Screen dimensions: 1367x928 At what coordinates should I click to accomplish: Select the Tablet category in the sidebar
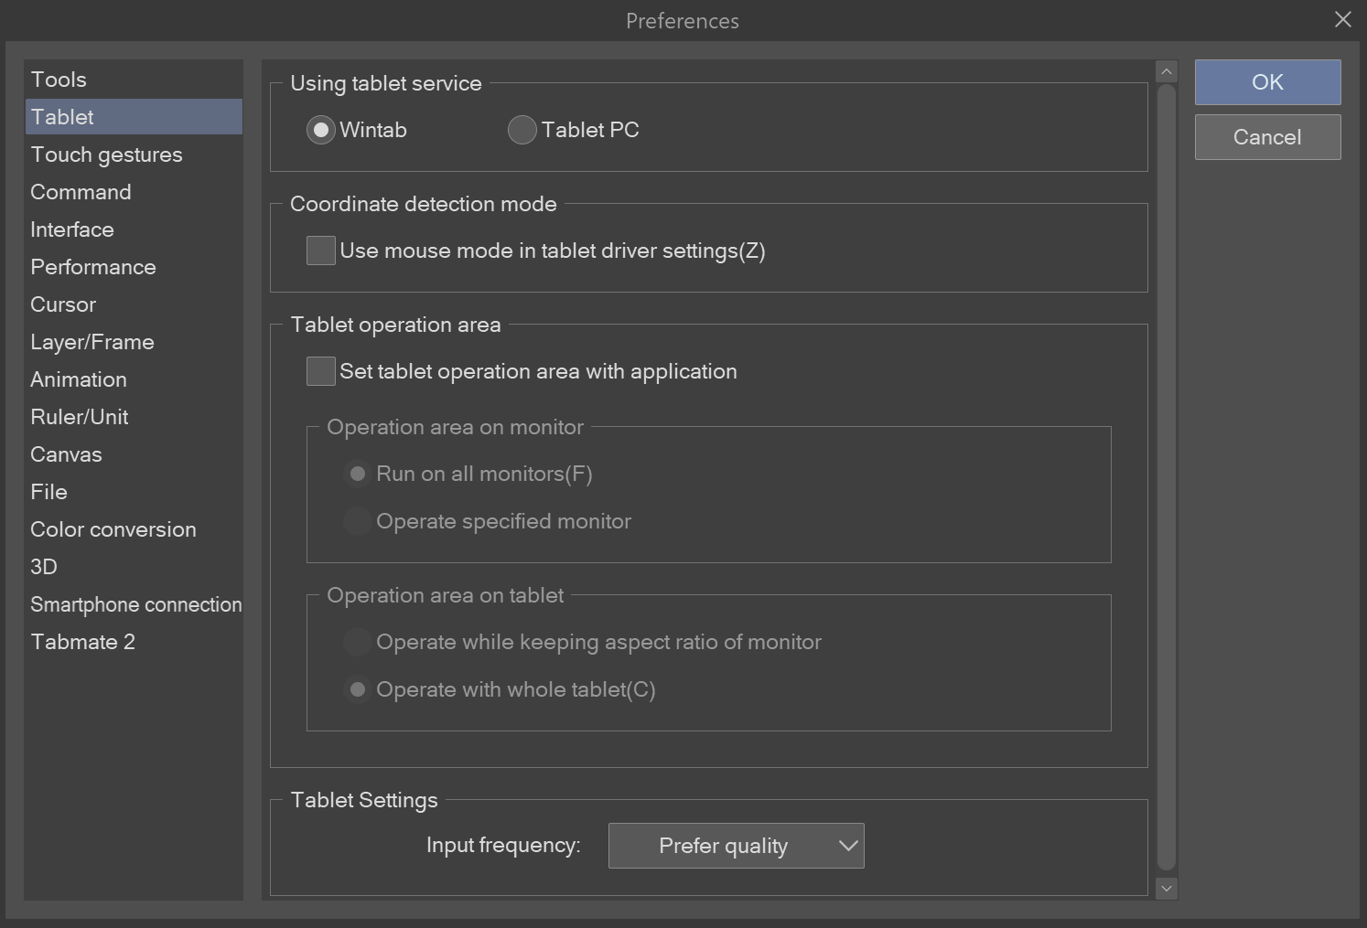134,117
